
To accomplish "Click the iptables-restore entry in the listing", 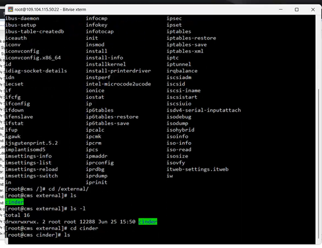I will [x=191, y=38].
